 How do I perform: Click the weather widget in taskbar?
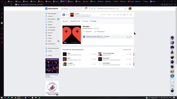coord(152,98)
